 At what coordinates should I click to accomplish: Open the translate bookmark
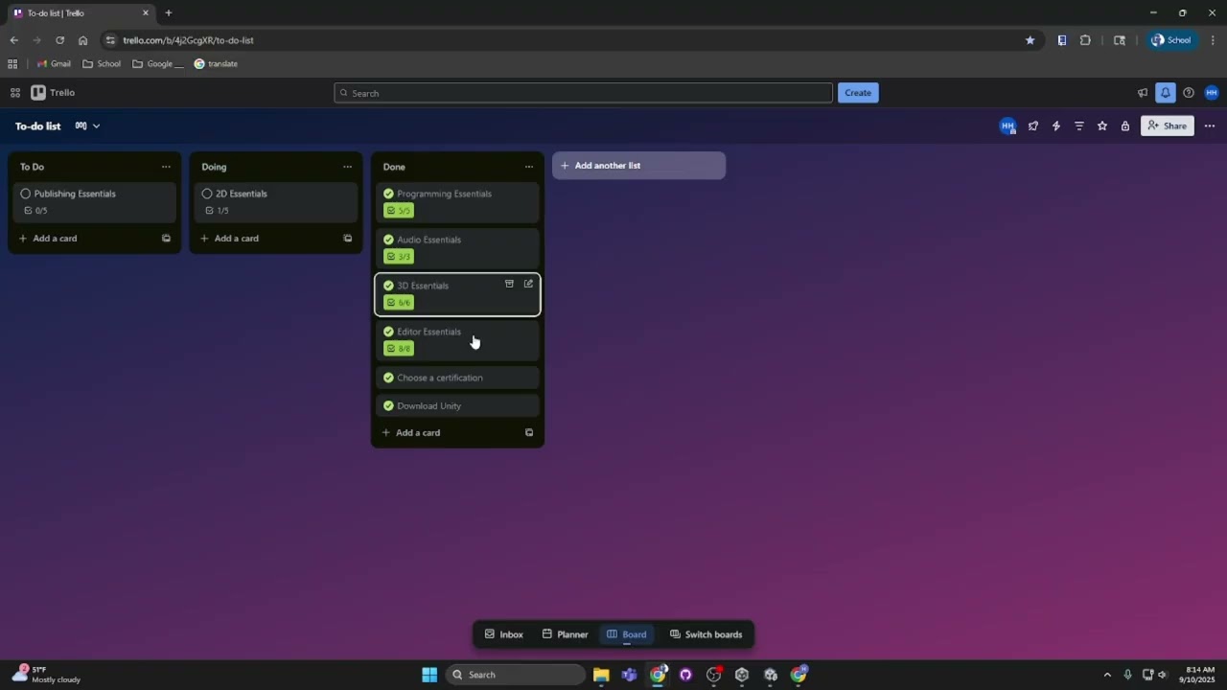point(216,64)
